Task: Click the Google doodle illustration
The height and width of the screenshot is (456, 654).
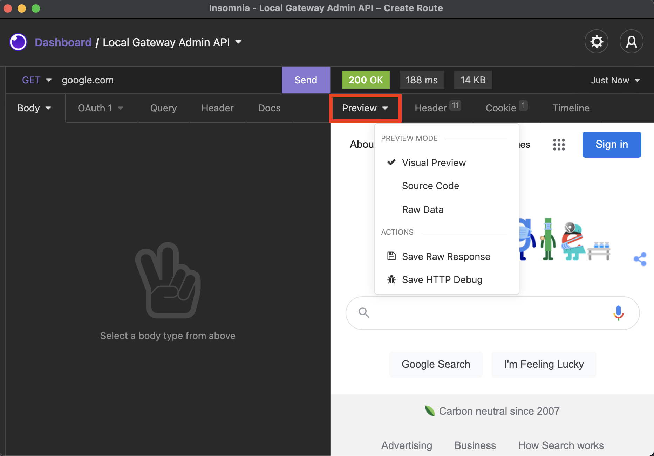Action: (564, 240)
